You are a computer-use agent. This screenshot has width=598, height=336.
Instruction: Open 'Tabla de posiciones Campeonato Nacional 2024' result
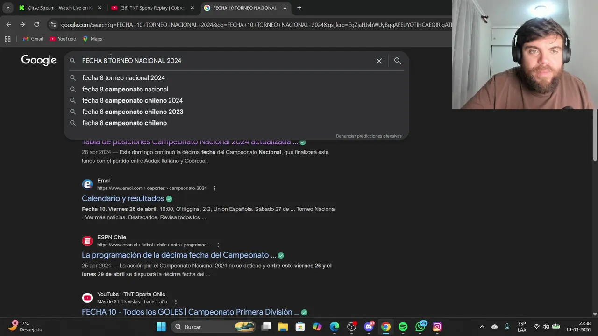[190, 142]
